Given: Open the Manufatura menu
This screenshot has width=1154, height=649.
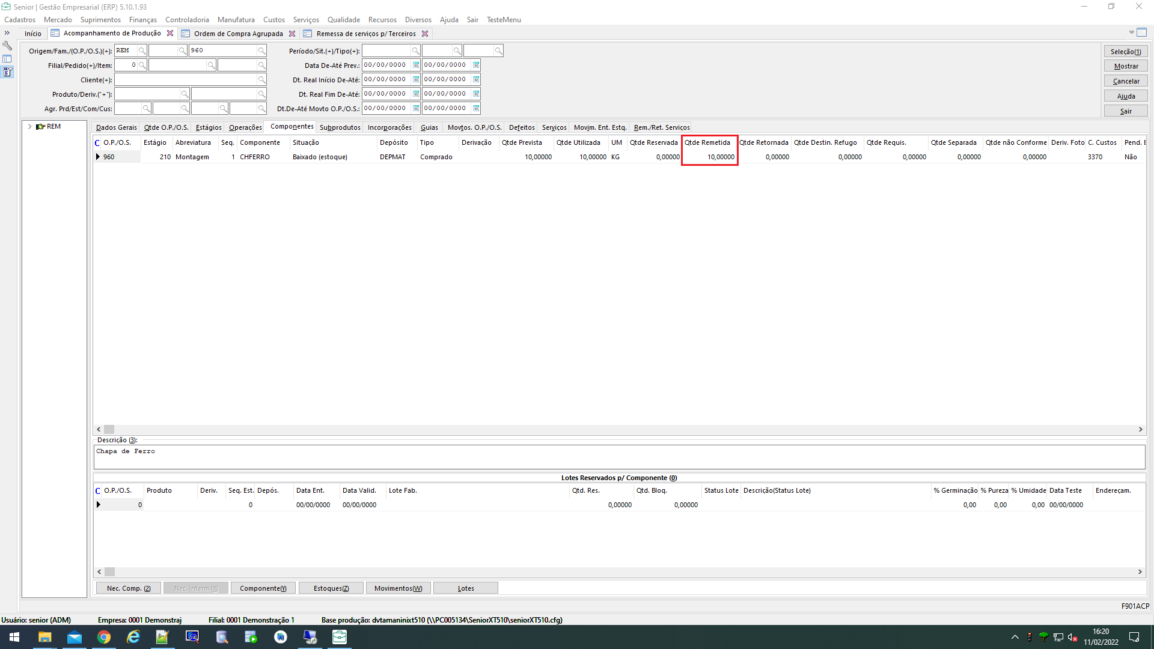Looking at the screenshot, I should pyautogui.click(x=236, y=20).
